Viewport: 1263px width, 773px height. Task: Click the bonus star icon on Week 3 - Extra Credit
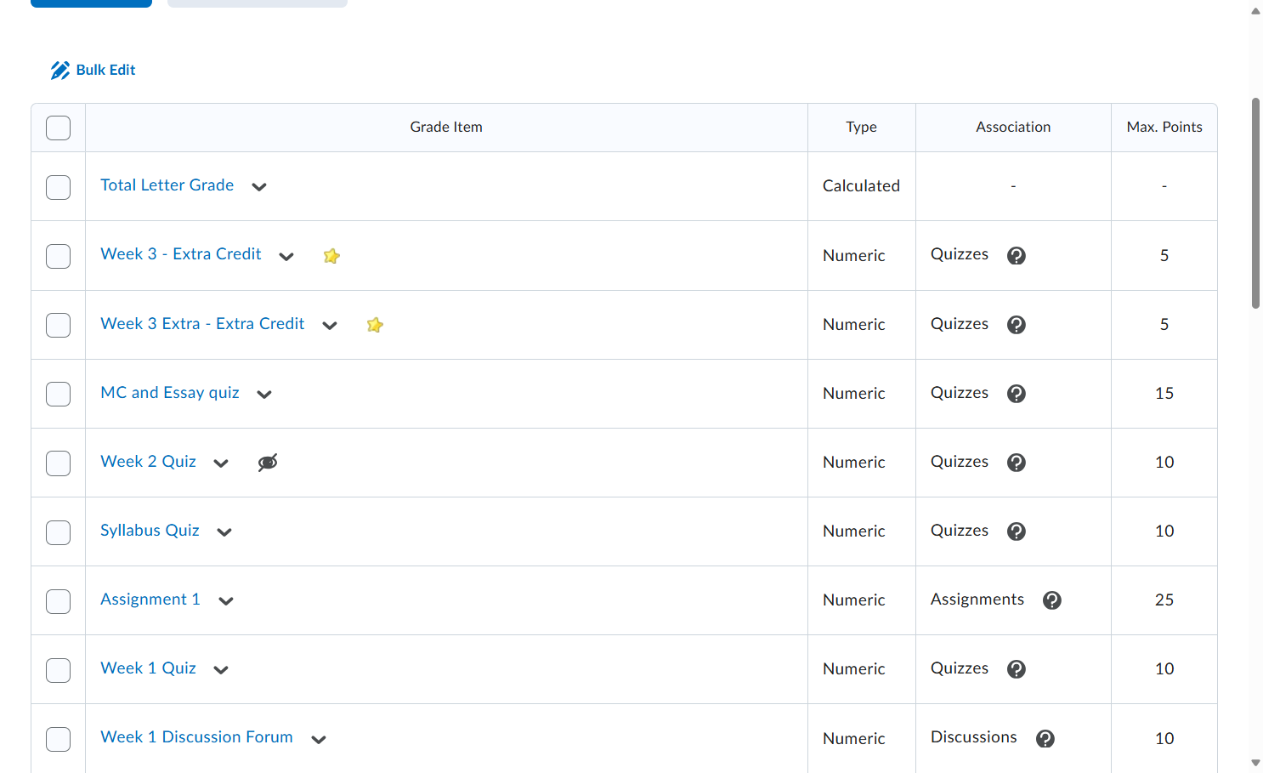point(331,256)
